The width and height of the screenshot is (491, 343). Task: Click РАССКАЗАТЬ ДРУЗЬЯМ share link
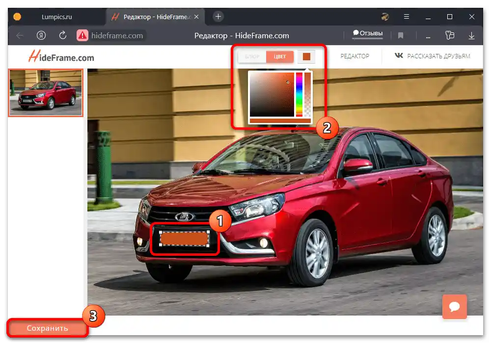pos(438,56)
